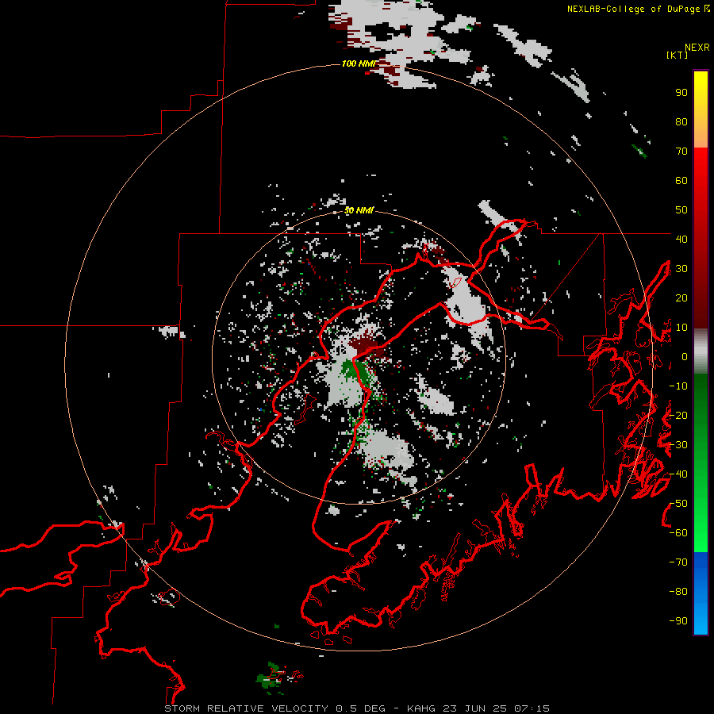Select the 100 NMI range ring label
This screenshot has height=714, width=714.
(359, 63)
